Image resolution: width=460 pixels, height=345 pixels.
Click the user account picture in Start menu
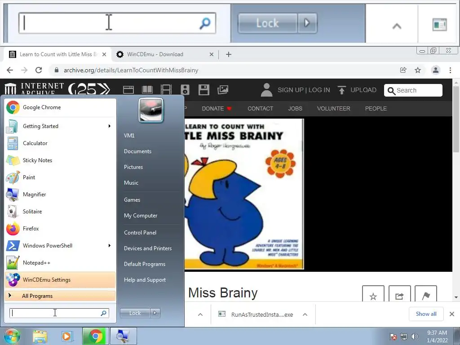[x=151, y=110]
